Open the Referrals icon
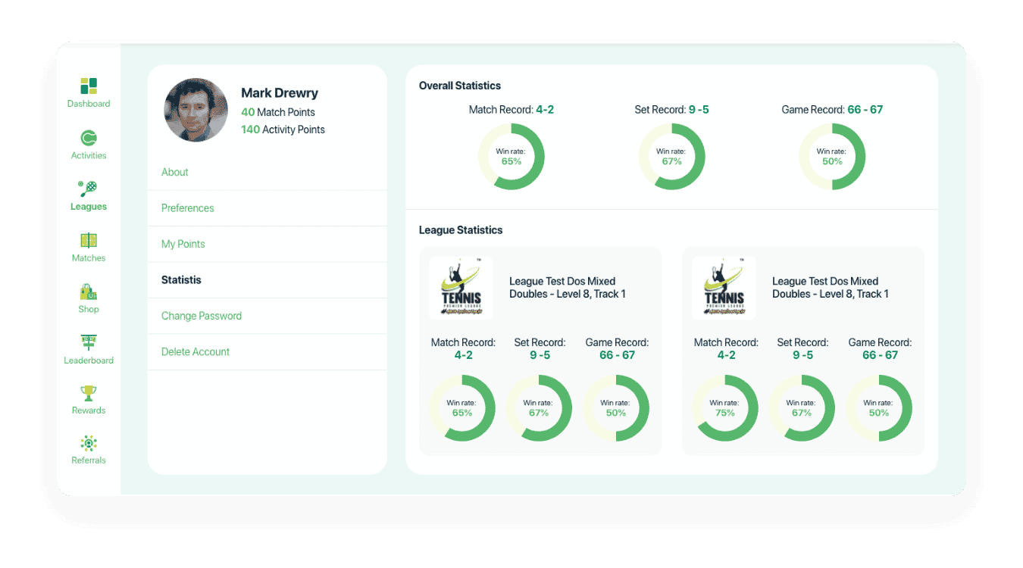Viewport: 1023px width, 568px height. tap(89, 443)
